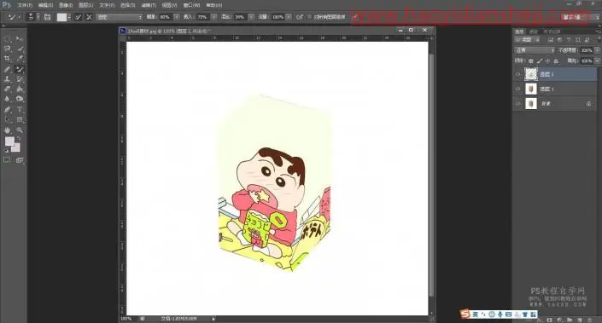Select the Pen tool
Viewport: 602px width, 323px height.
pyautogui.click(x=8, y=110)
